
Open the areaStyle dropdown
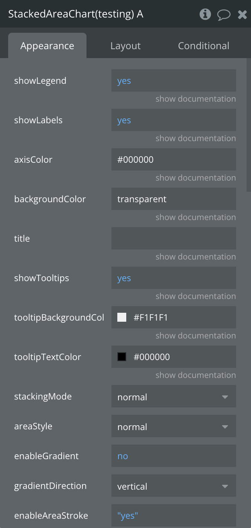point(173,427)
